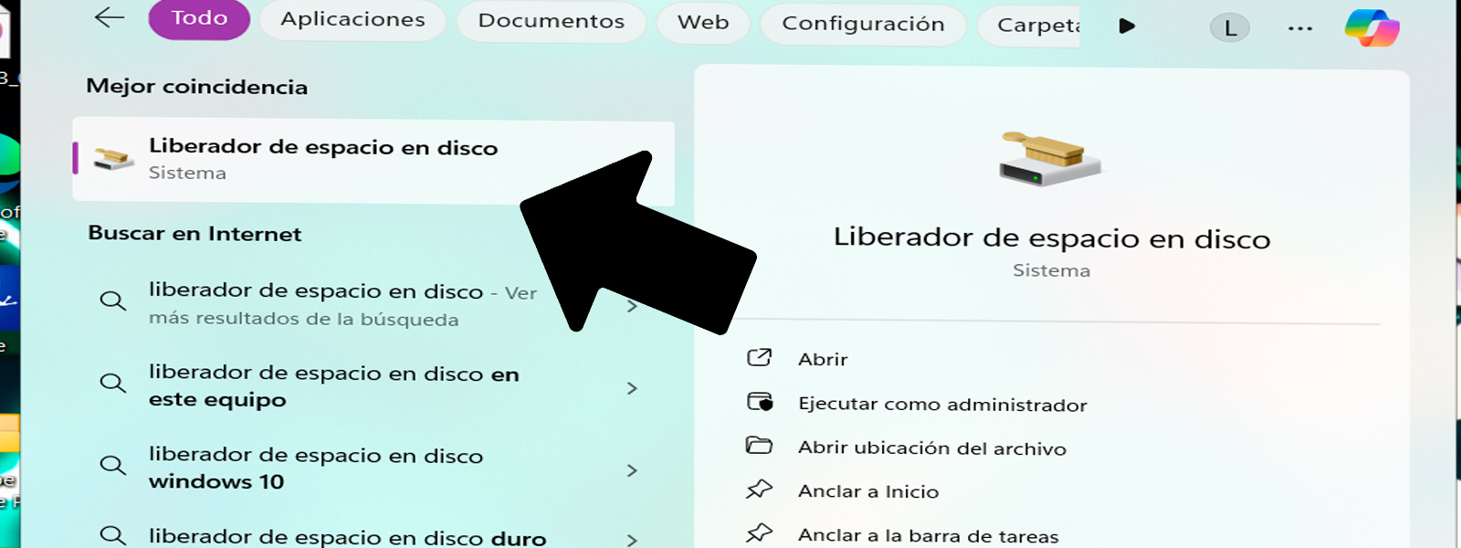Choose Ejecutar como administrador
Viewport: 1461px width, 548px height.
click(942, 405)
